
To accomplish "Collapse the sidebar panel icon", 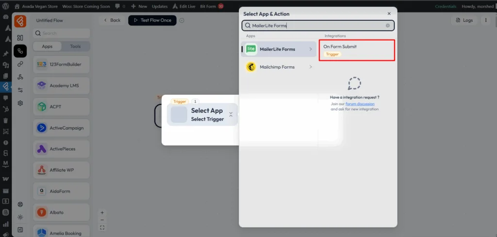I will [x=20, y=229].
